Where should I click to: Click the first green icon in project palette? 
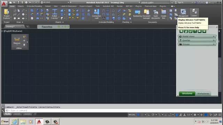coord(181,31)
